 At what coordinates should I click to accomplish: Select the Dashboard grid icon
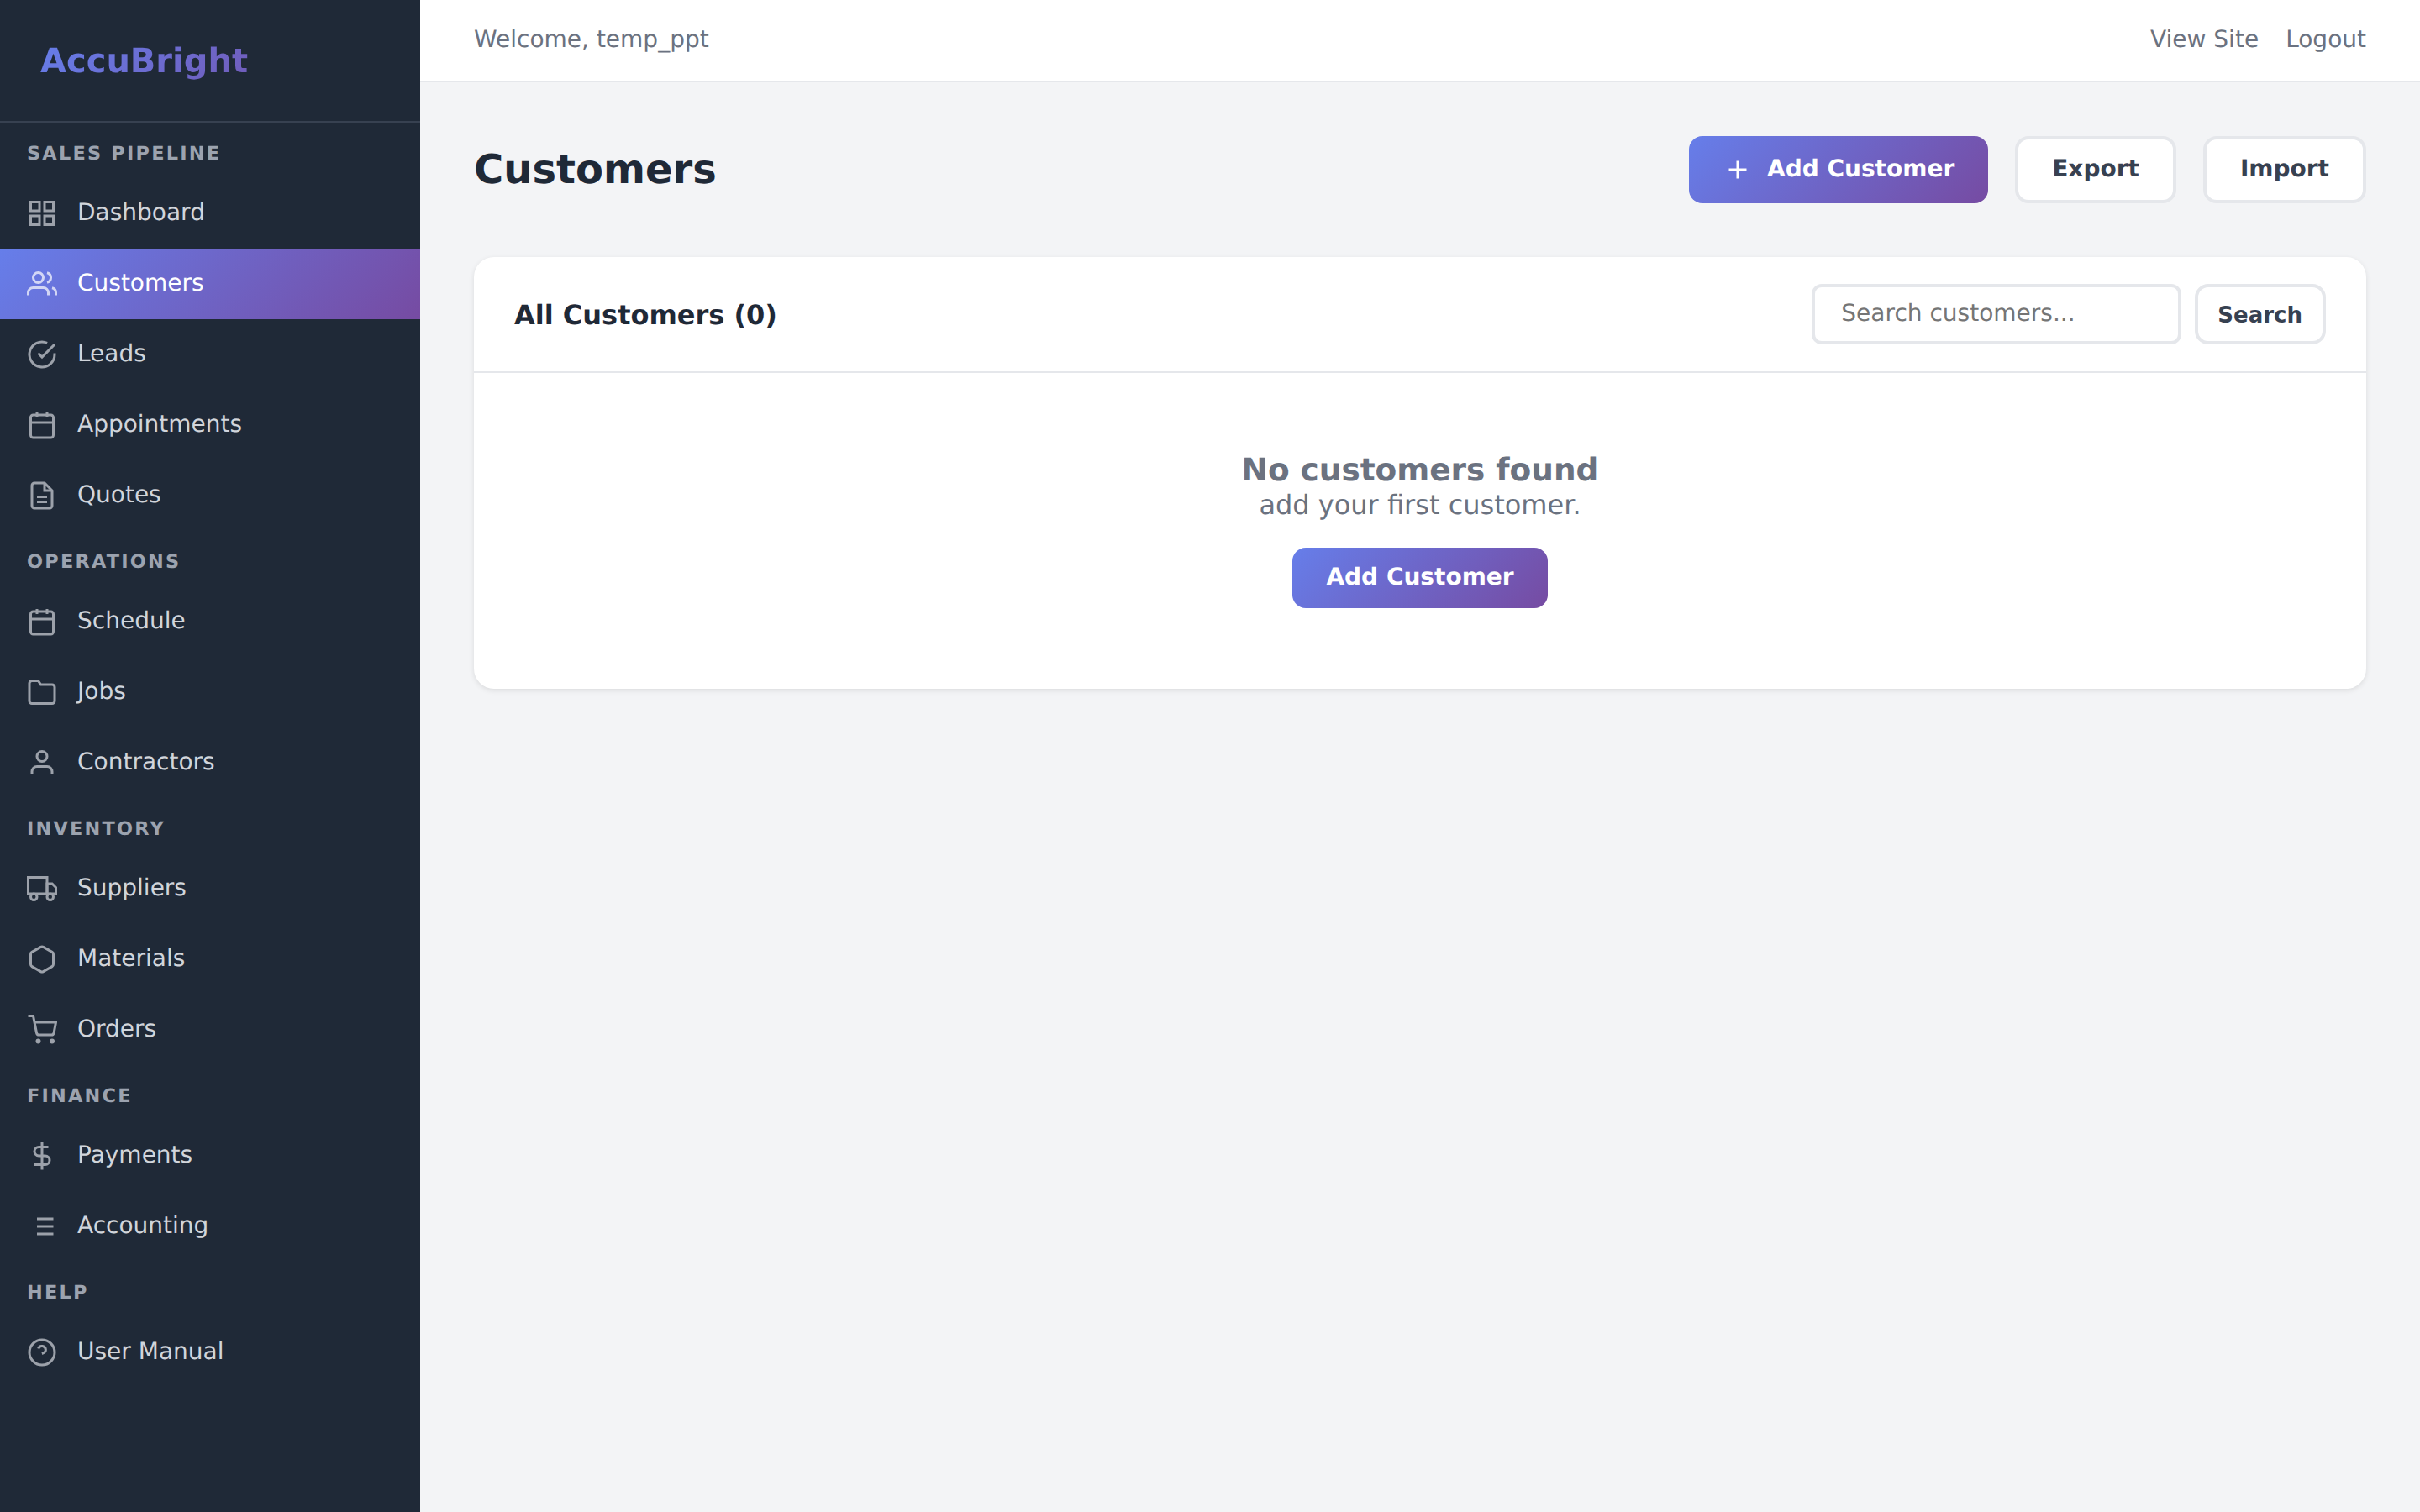coord(42,212)
